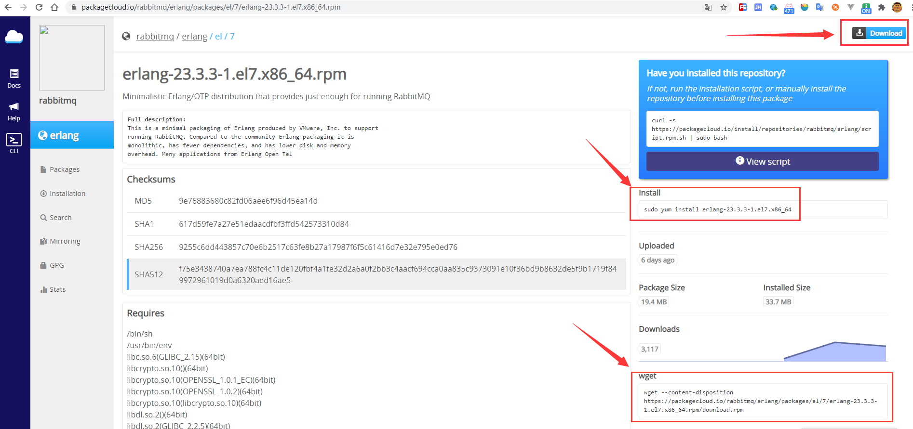This screenshot has height=429, width=913.
Task: Click the package title erlang-23.3.3-1.el7.x86_64.rpm
Action: click(x=234, y=74)
